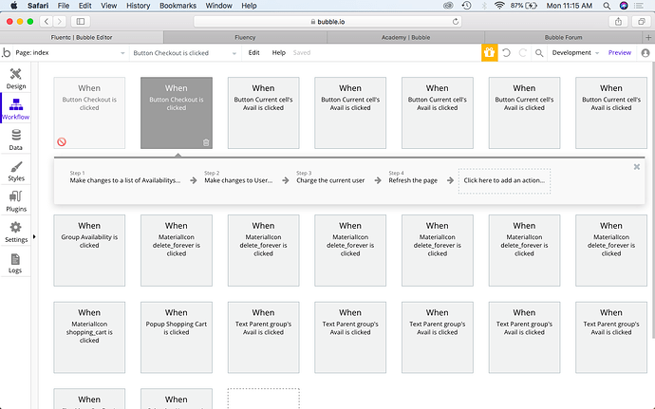
Task: Close the workflow steps panel
Action: click(x=637, y=167)
